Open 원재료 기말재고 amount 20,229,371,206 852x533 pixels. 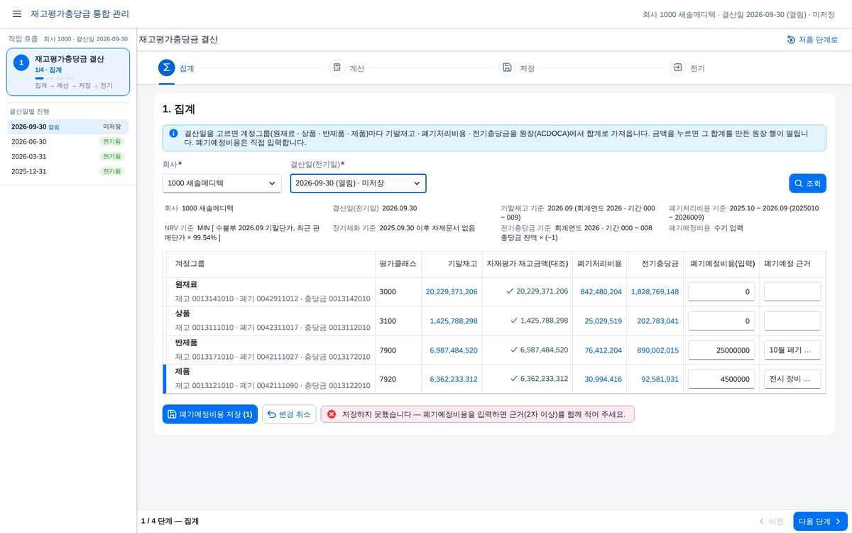coord(452,291)
